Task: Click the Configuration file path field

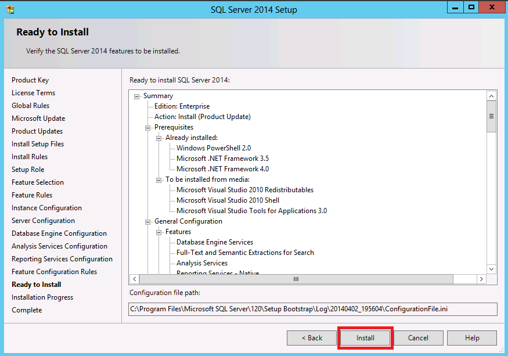Action: click(313, 309)
